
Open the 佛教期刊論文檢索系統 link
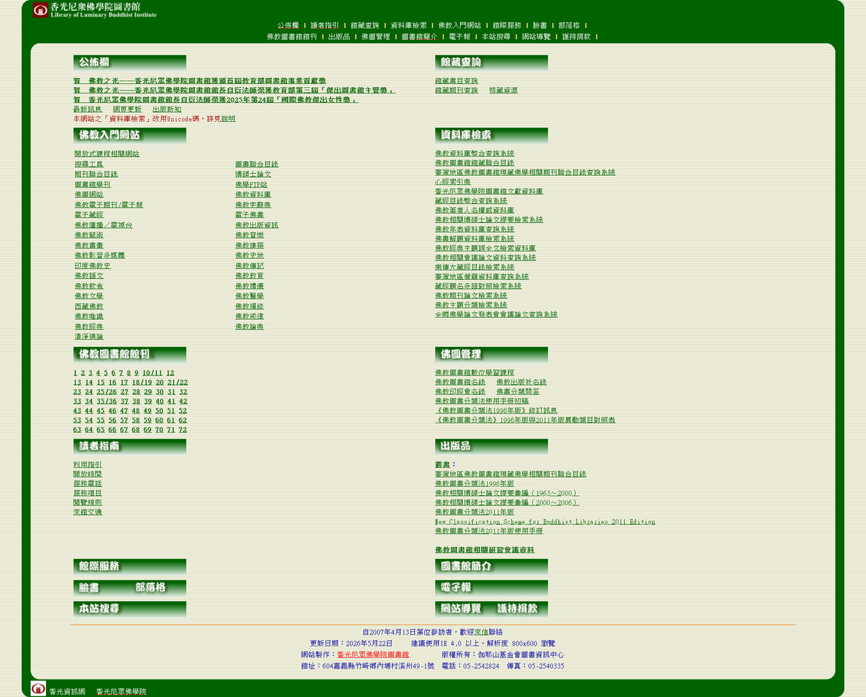471,296
